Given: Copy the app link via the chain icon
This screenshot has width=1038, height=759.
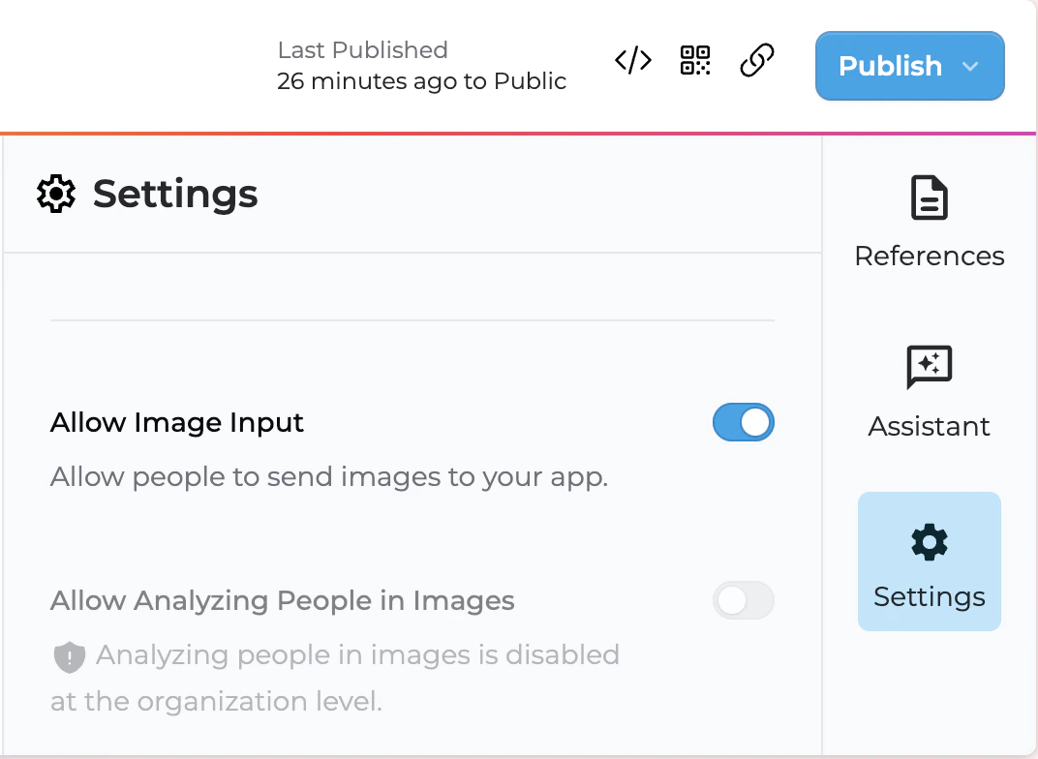Looking at the screenshot, I should point(756,60).
